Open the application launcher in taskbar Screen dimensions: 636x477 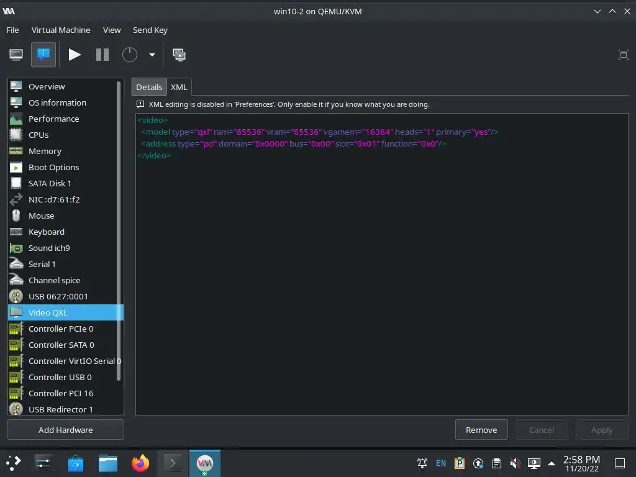click(14, 463)
